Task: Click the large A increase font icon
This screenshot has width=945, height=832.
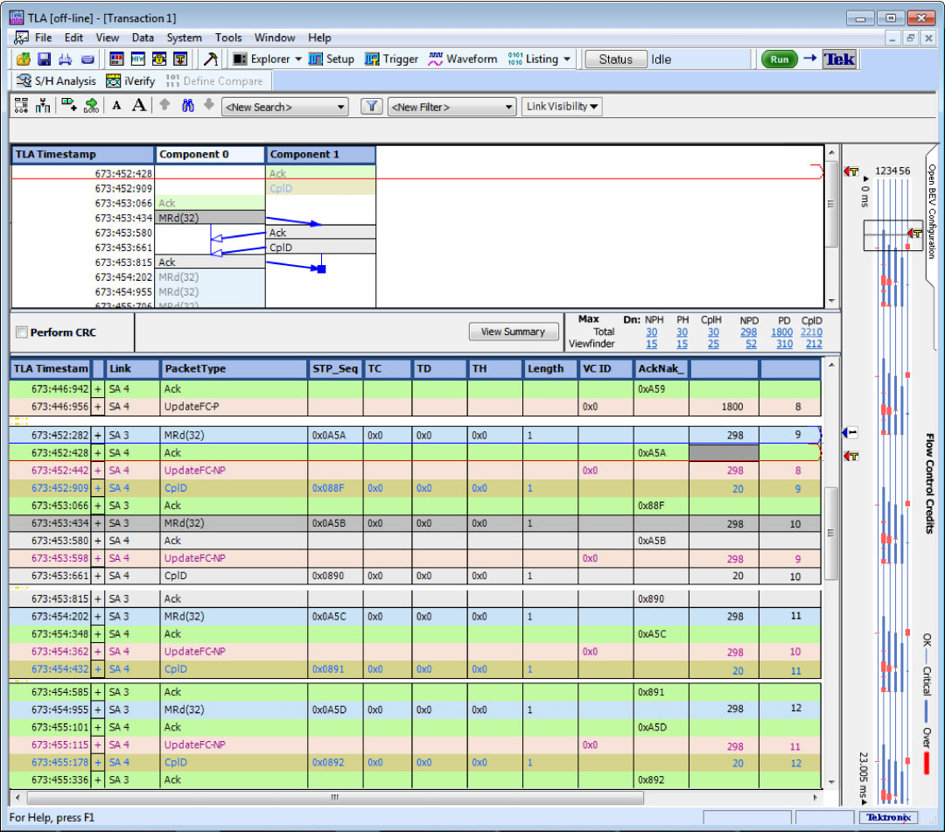Action: pos(139,106)
